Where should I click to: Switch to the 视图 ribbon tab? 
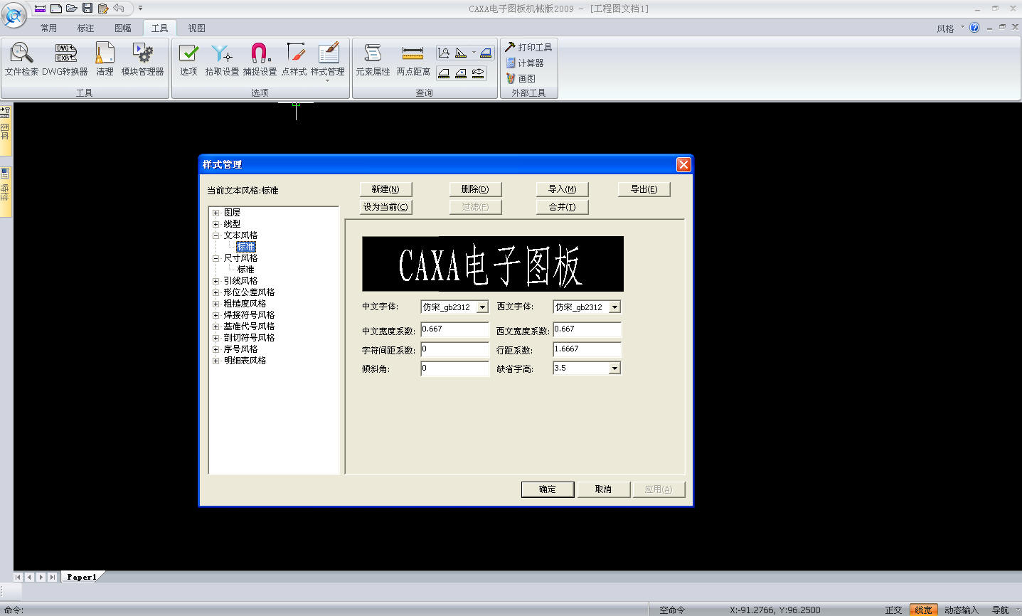(x=196, y=28)
